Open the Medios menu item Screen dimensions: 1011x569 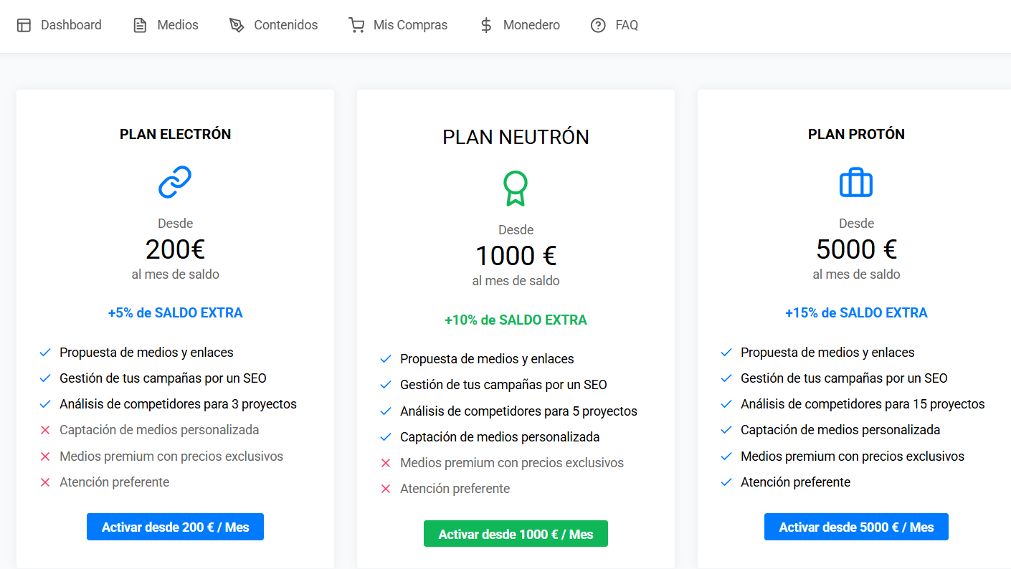click(x=178, y=25)
